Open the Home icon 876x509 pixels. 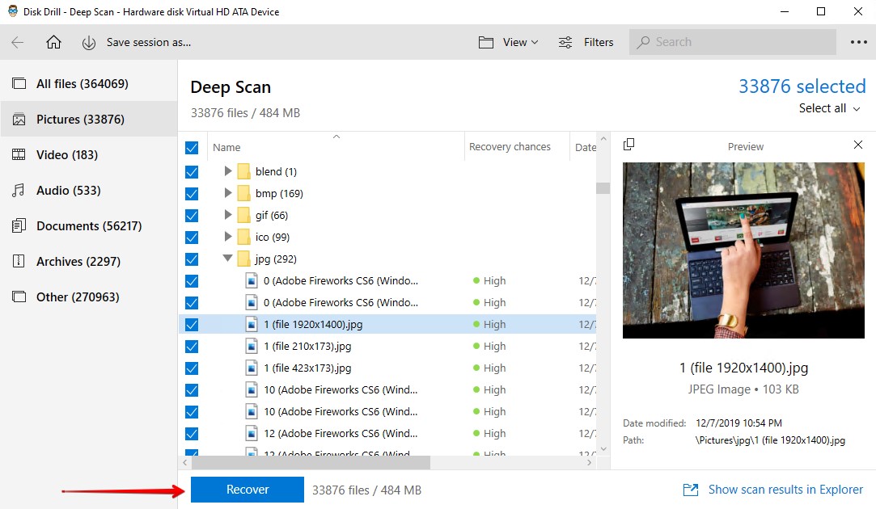coord(53,42)
